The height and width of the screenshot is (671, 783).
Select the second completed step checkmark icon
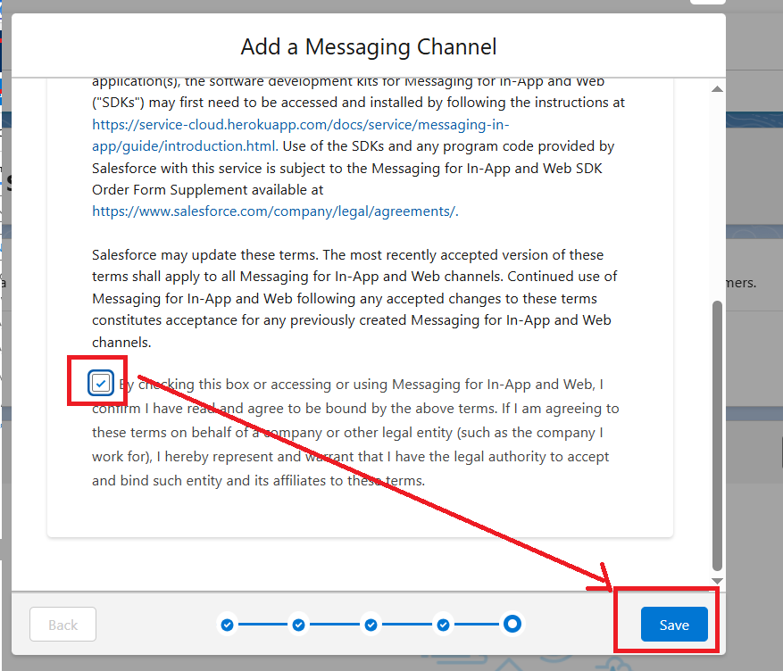pos(299,625)
